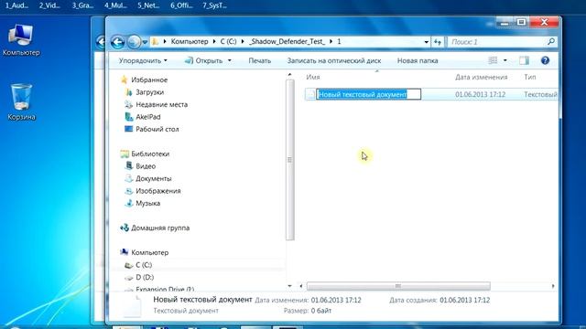Expand the dropdown arrow beside Открыть
Screen dimensions: 586x329
pos(230,61)
